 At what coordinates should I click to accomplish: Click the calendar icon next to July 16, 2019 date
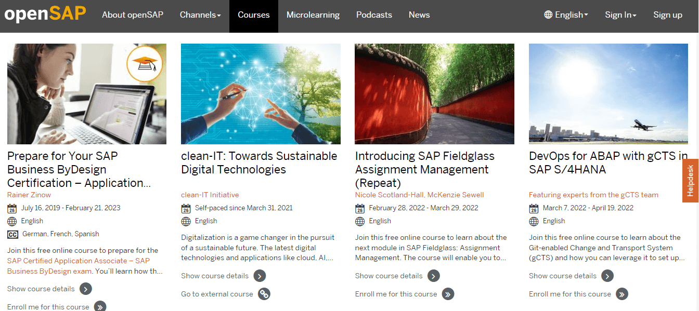tap(12, 208)
